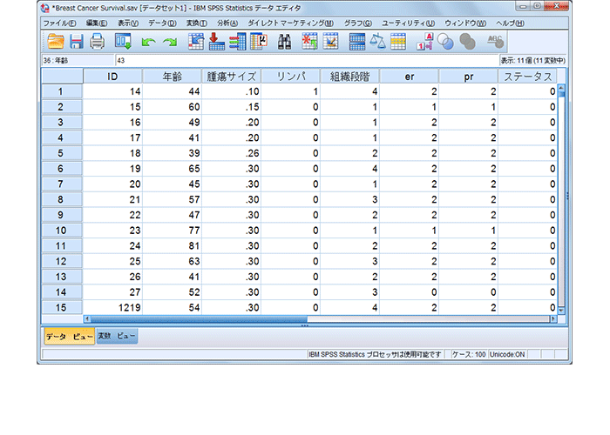Click the green Redo arrow
Viewport: 610px width, 435px height.
click(x=170, y=42)
